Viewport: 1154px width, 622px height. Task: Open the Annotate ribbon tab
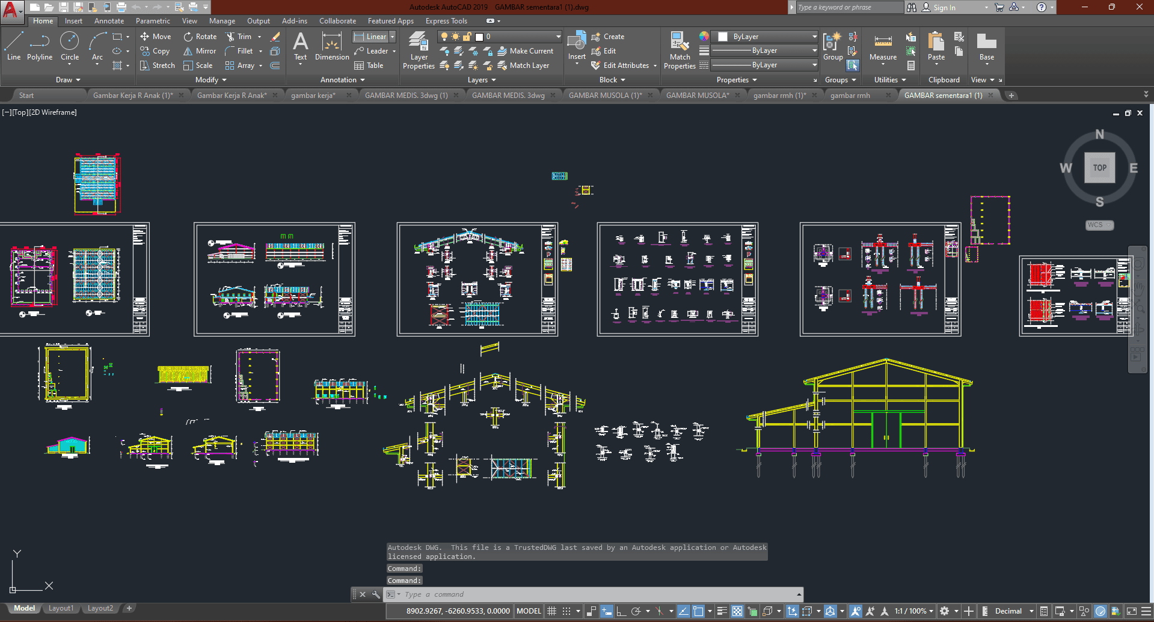(109, 21)
